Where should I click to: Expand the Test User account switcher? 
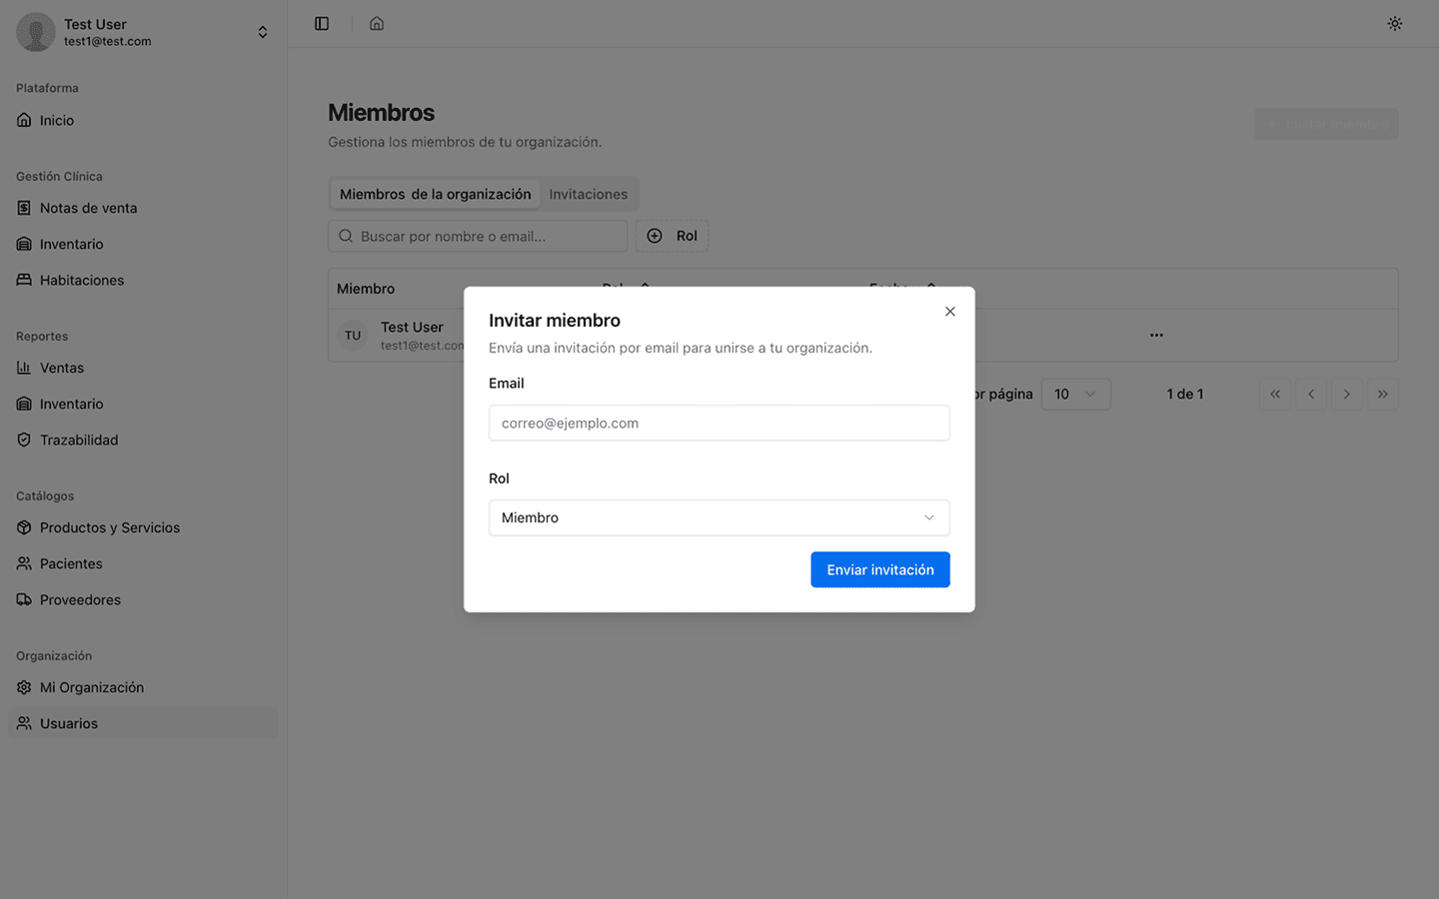262,32
